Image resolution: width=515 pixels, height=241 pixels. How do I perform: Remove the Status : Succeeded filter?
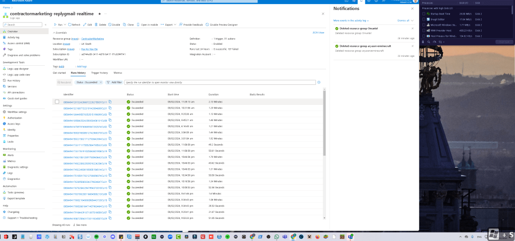click(101, 82)
